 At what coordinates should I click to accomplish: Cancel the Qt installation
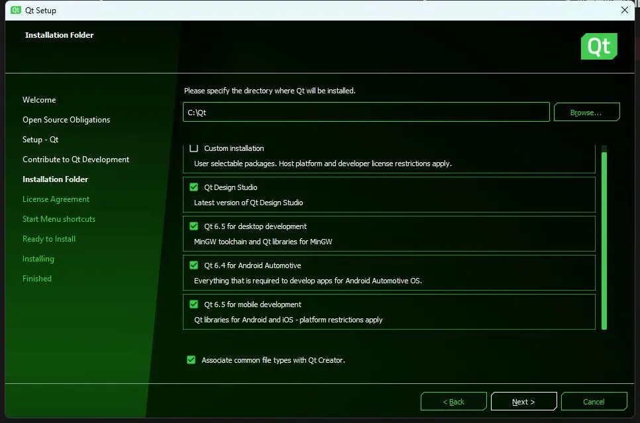pos(594,401)
